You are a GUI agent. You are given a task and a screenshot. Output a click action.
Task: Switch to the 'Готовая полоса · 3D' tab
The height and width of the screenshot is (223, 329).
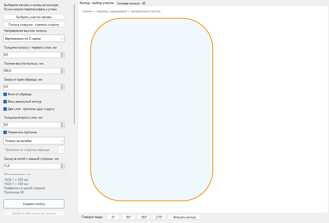[x=131, y=3]
